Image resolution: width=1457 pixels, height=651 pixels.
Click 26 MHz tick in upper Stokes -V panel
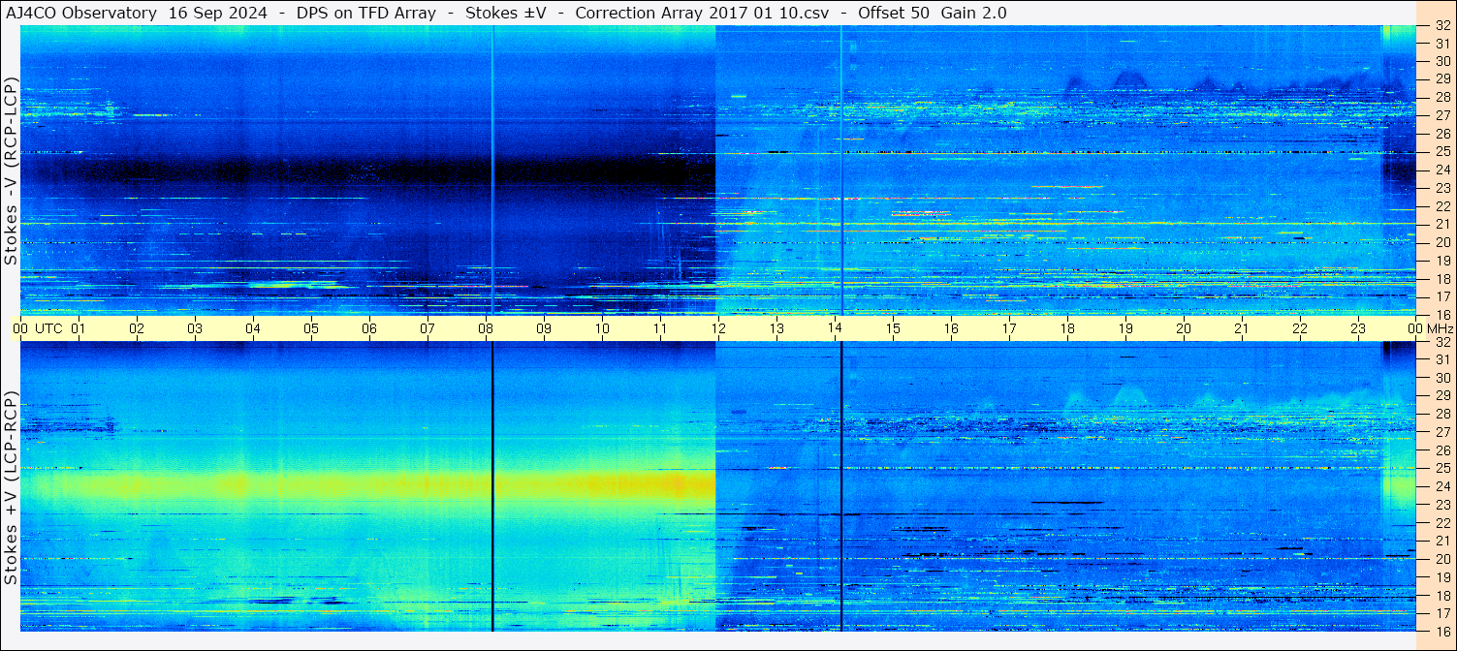point(1441,134)
